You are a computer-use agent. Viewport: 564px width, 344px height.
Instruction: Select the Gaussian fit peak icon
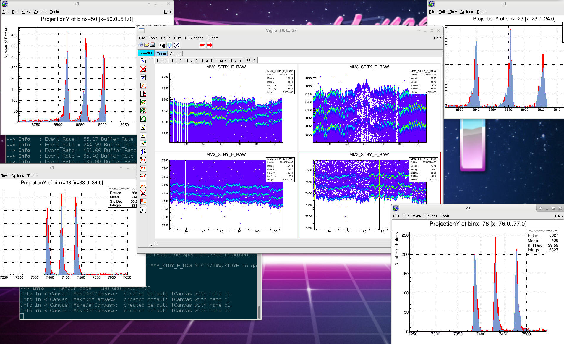tap(143, 86)
